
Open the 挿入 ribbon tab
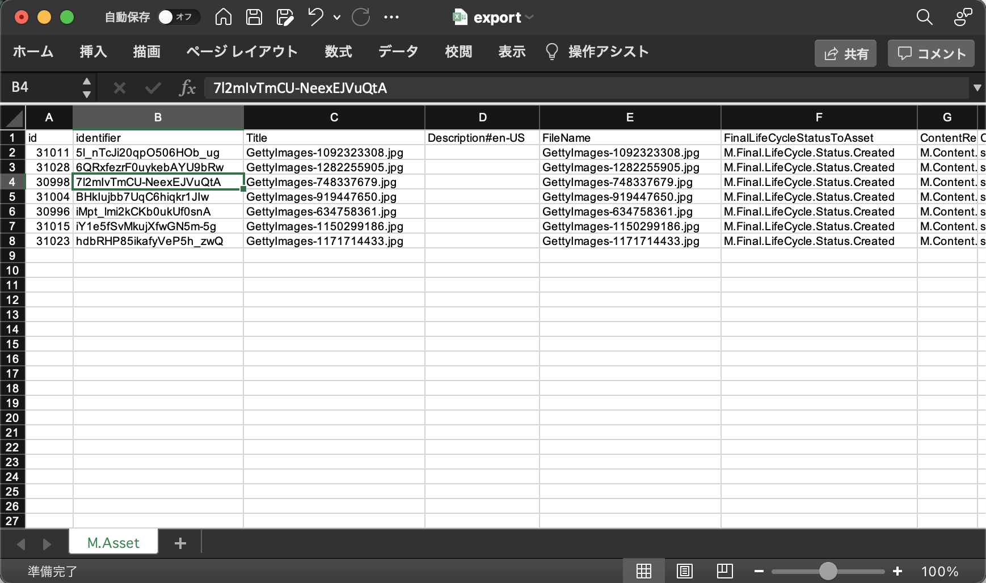point(93,52)
